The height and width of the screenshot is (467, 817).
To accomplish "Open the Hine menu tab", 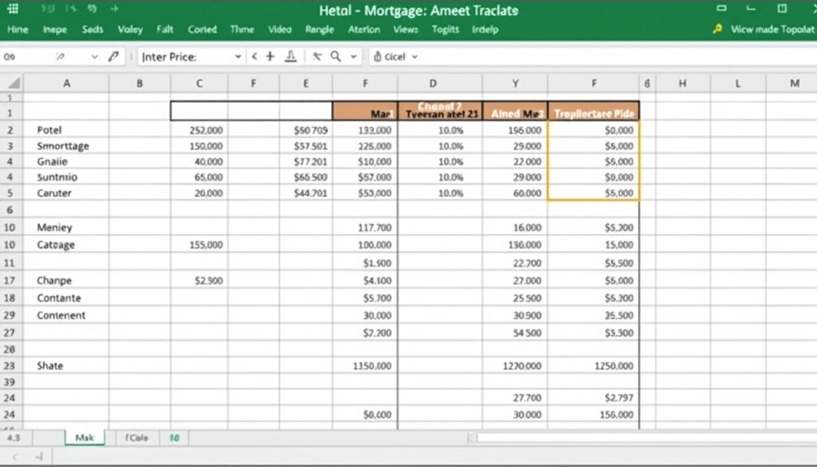I will [x=18, y=29].
